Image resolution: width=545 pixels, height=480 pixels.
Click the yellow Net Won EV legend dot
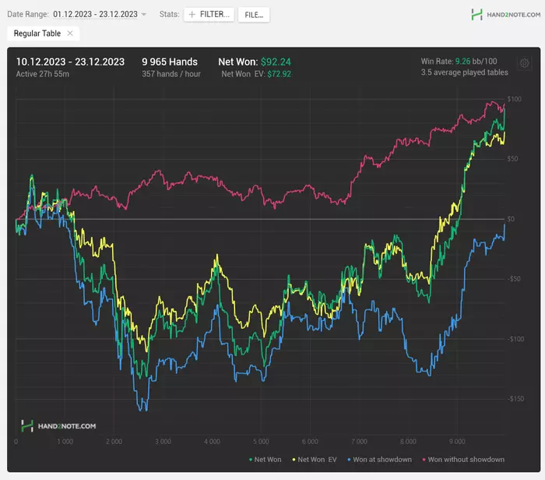(294, 460)
